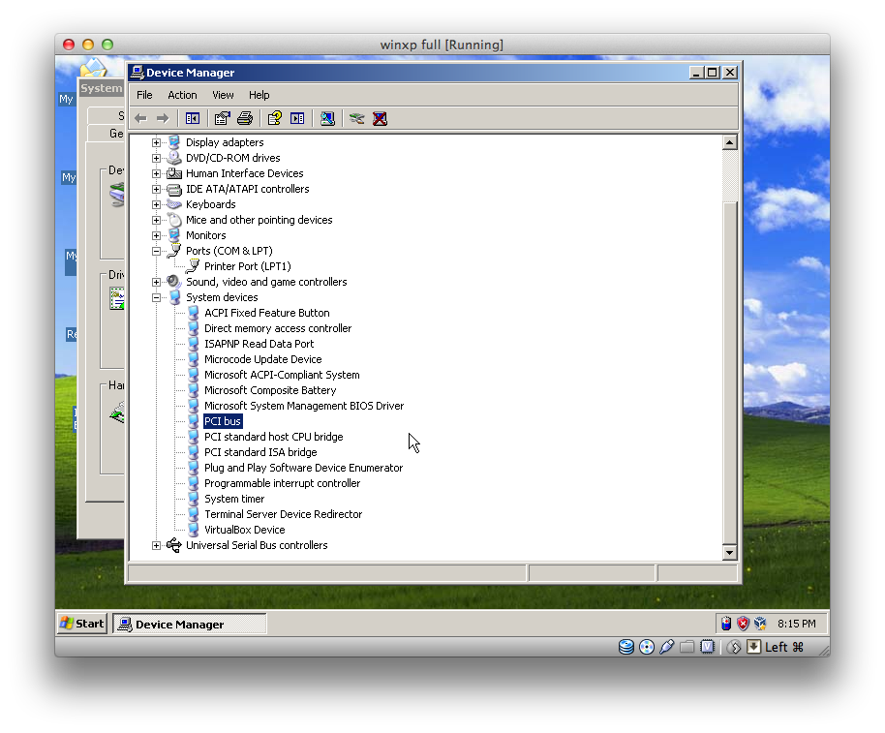The height and width of the screenshot is (733, 885).
Task: Select Printer Port (LPT1) device
Action: tap(247, 266)
